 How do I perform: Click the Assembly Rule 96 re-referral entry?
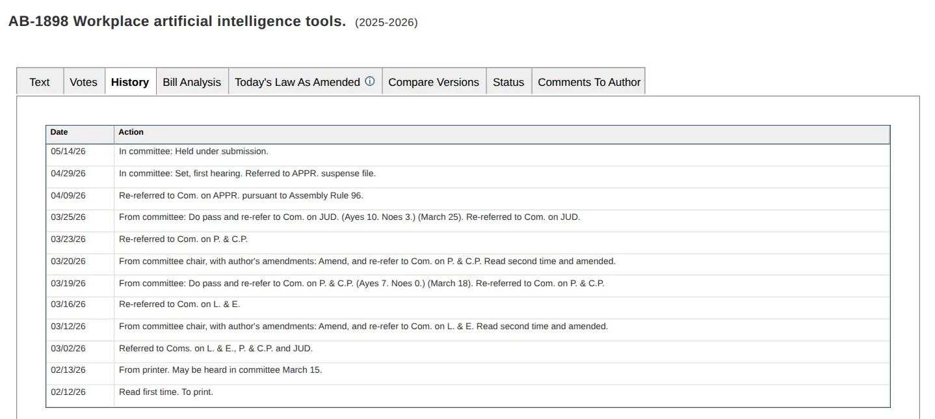(241, 195)
